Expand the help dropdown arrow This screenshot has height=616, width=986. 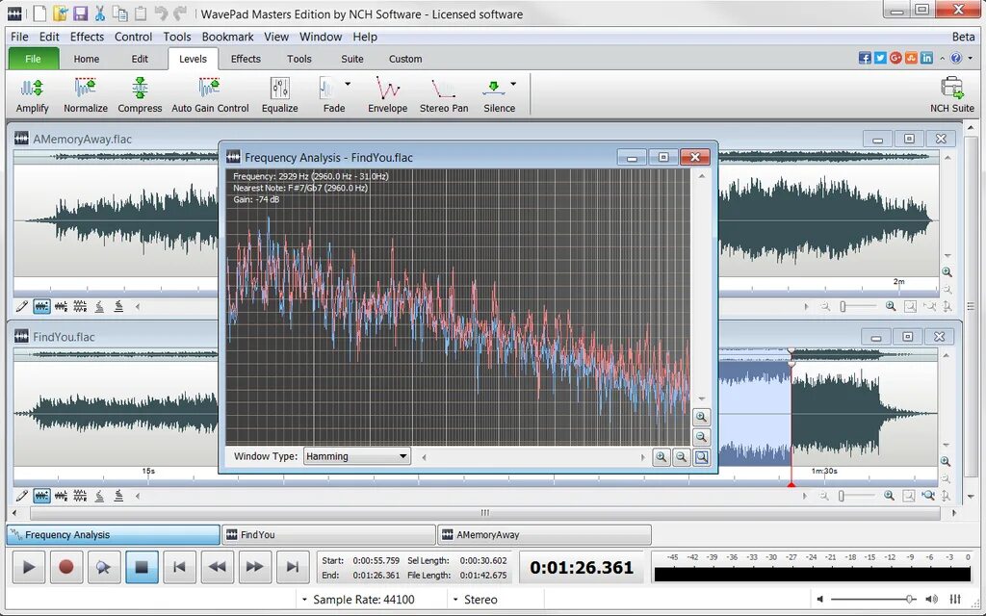(970, 58)
